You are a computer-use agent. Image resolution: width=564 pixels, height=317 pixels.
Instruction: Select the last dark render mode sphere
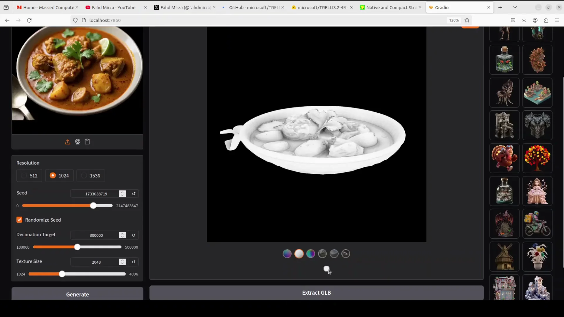click(346, 254)
